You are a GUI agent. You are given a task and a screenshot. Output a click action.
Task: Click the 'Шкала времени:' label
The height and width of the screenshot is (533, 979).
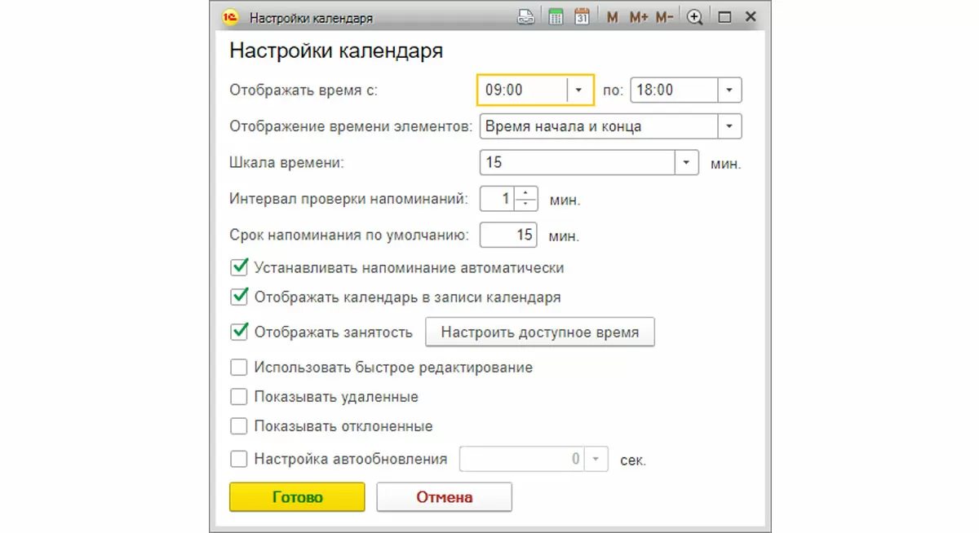(286, 162)
